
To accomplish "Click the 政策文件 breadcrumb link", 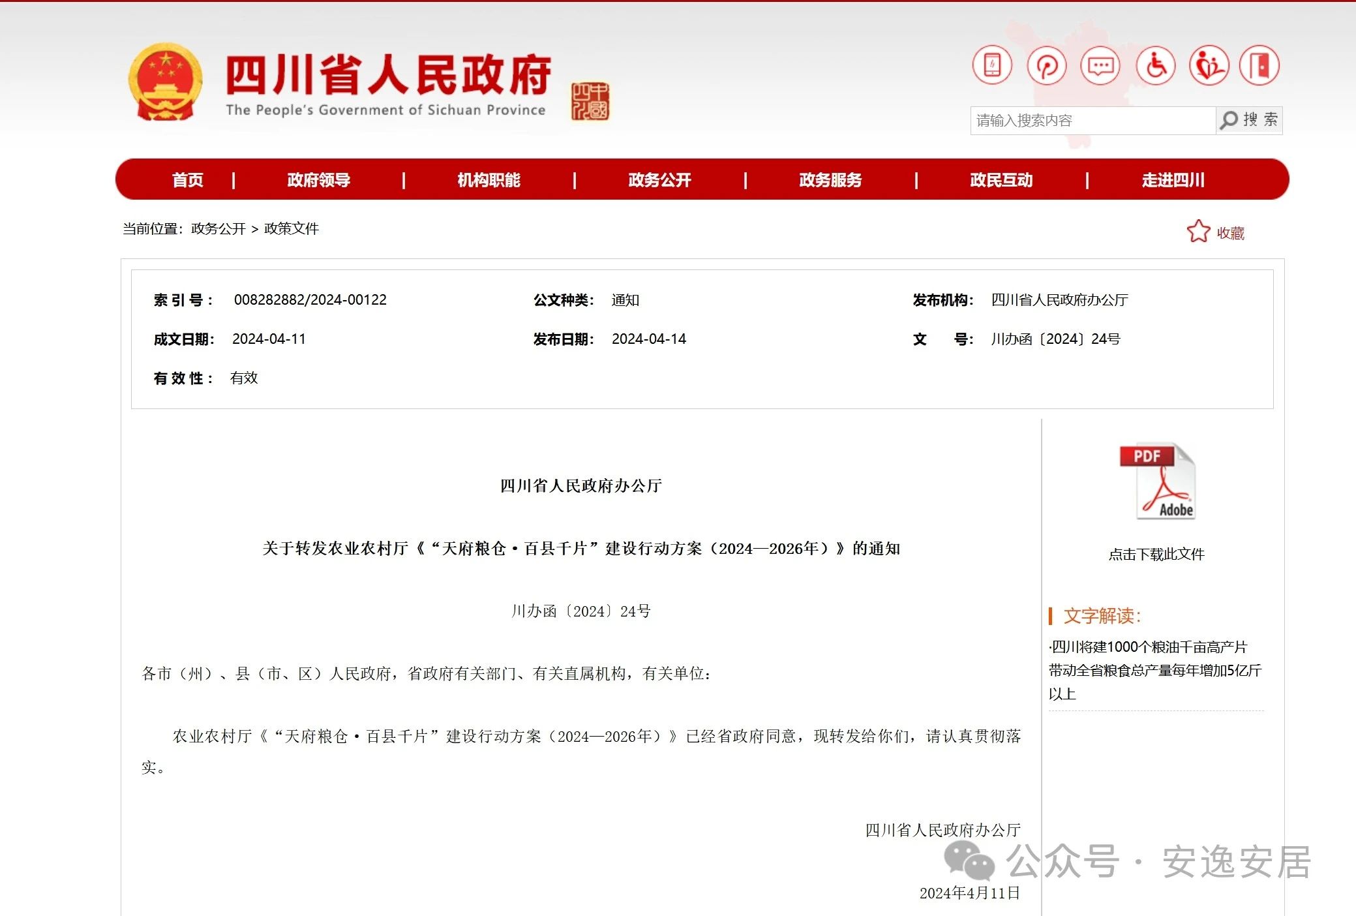I will tap(291, 229).
